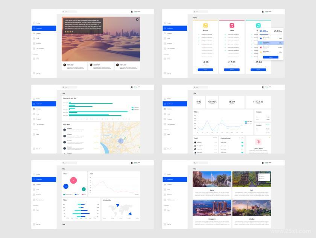
Task: Click blue button under $12.00 Silver plan
Action: point(232,70)
